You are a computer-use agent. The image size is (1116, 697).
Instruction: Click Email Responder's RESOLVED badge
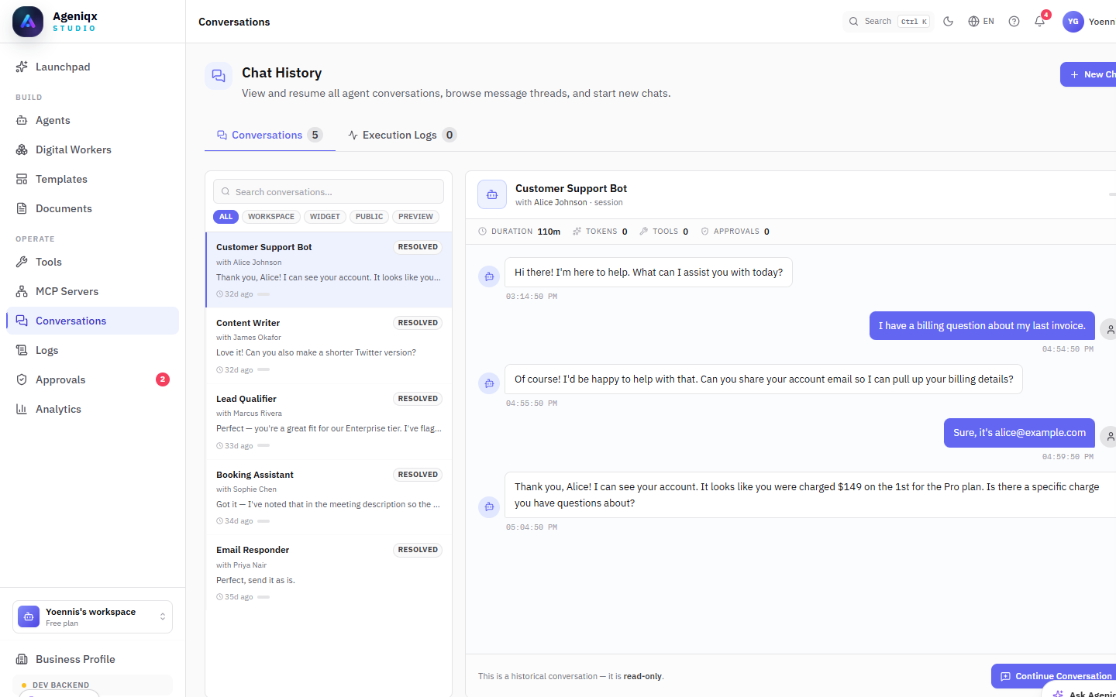point(418,550)
